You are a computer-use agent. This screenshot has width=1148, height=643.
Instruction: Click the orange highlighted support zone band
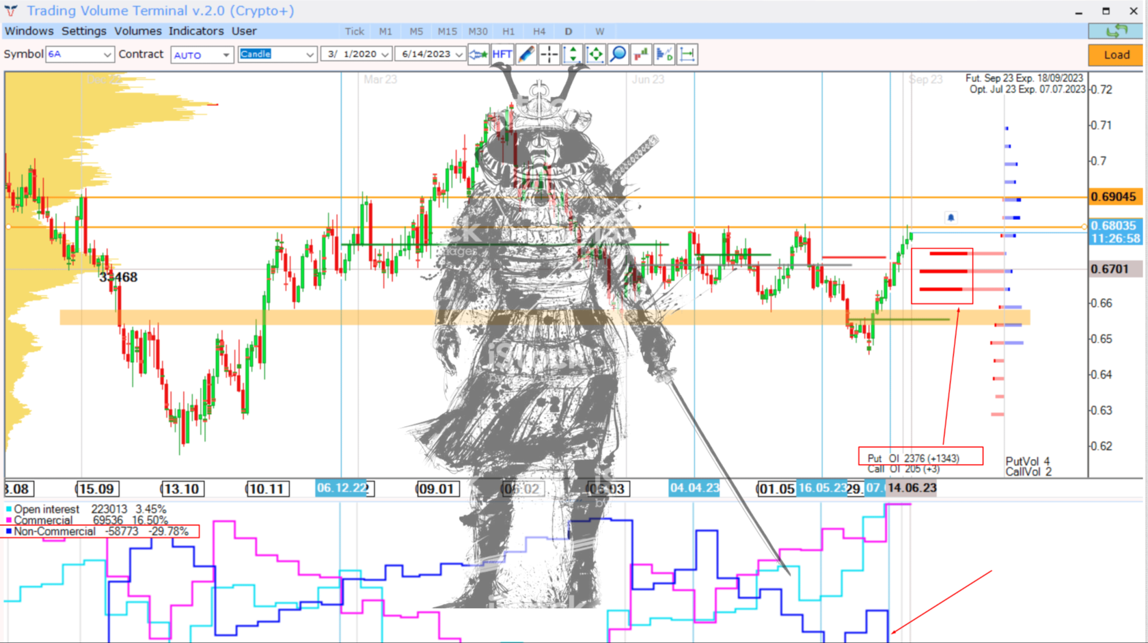(x=545, y=317)
